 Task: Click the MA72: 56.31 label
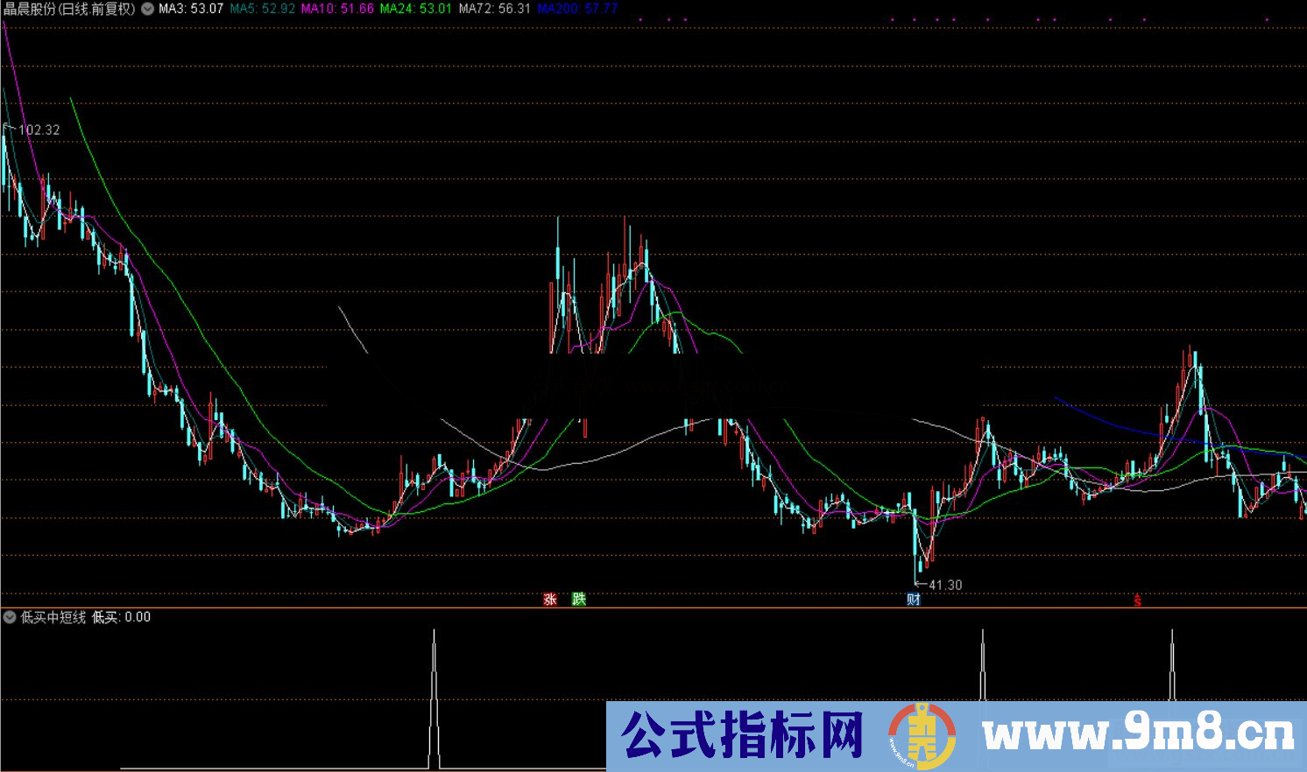(494, 9)
